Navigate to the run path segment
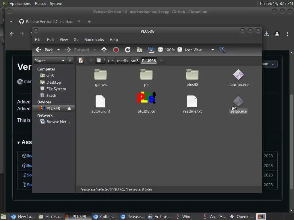 (111, 61)
